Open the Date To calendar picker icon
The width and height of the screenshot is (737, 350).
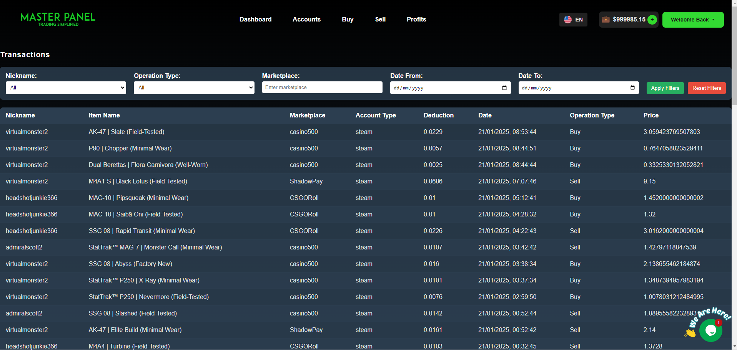pos(632,88)
